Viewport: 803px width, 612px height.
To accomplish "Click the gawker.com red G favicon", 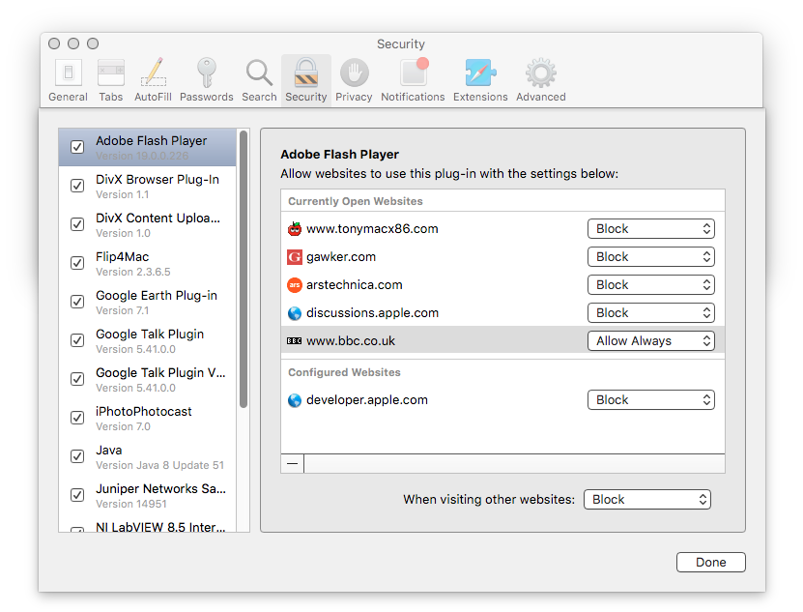I will [295, 257].
